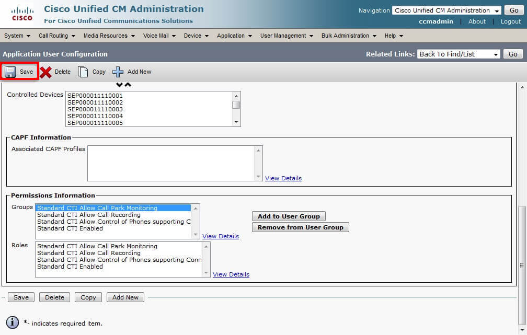Open the Help menu
The width and height of the screenshot is (527, 335).
tap(394, 36)
